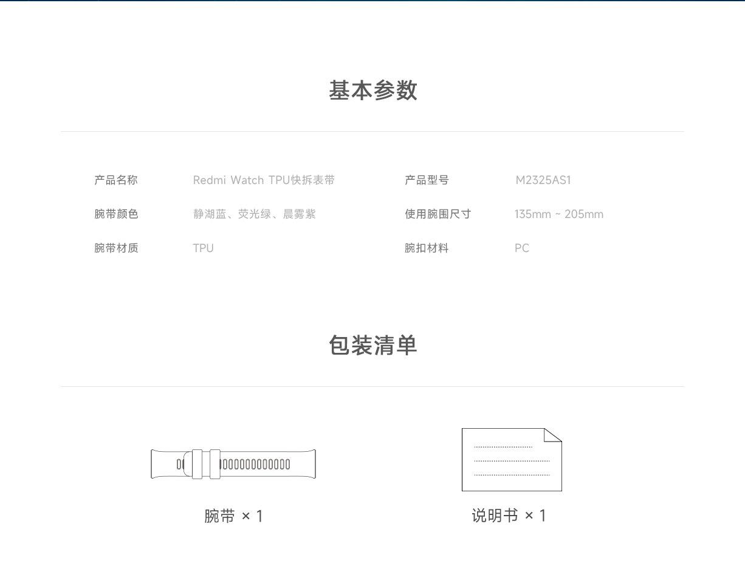This screenshot has width=745, height=566.
Task: Click the 说明书 × 1 caption
Action: pos(509,516)
